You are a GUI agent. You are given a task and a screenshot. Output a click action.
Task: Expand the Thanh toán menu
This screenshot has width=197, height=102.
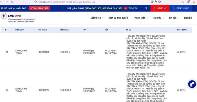click(141, 18)
